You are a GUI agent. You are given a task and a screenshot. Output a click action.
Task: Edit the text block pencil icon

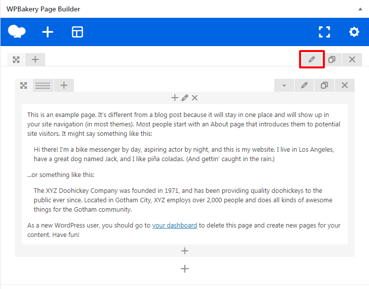click(185, 98)
